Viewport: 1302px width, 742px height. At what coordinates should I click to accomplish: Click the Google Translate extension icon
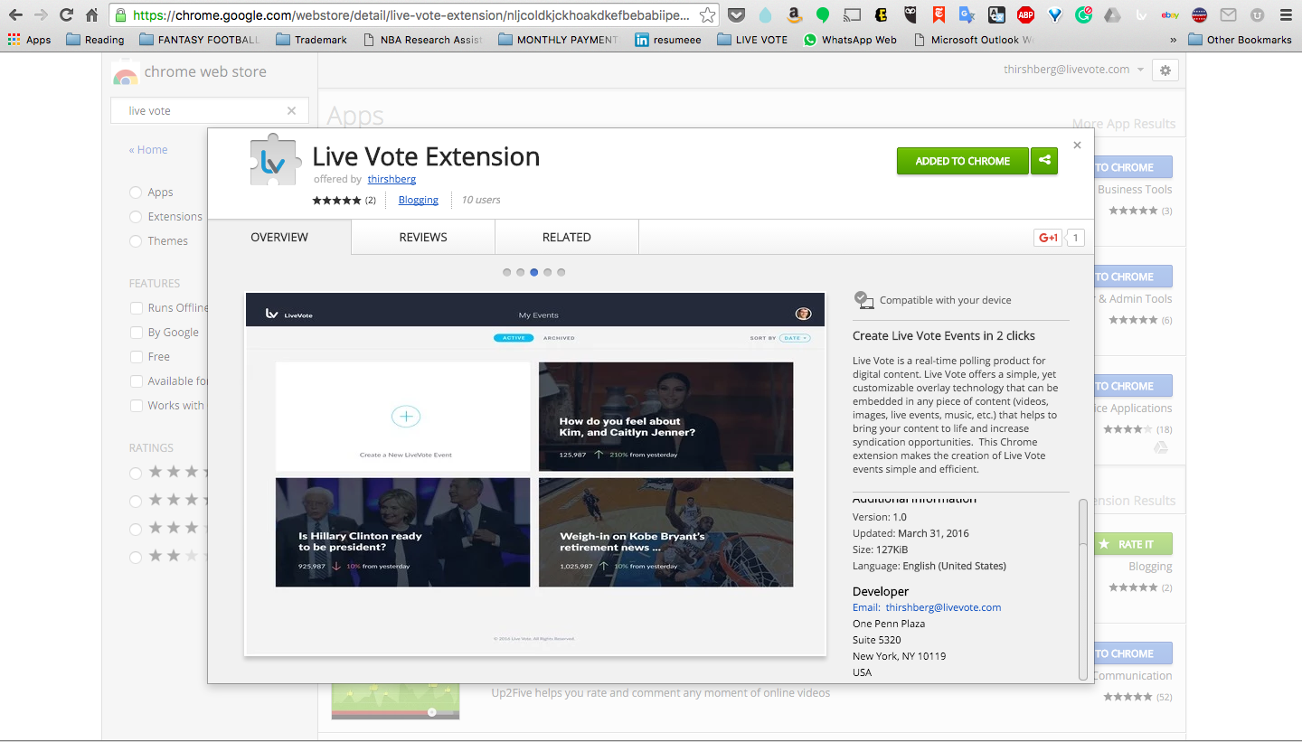(966, 14)
